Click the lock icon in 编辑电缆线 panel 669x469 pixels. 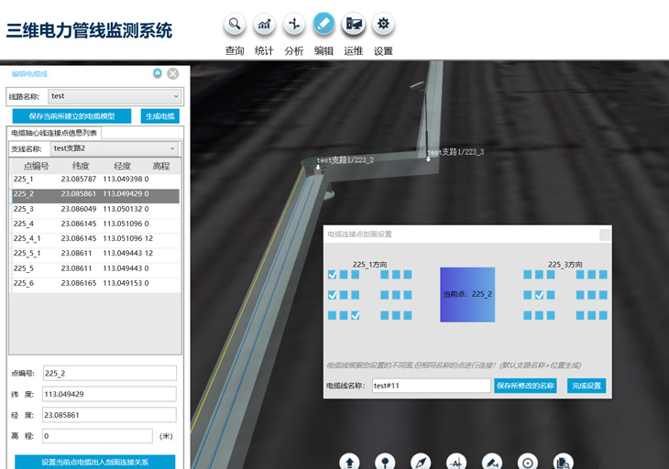tap(158, 73)
